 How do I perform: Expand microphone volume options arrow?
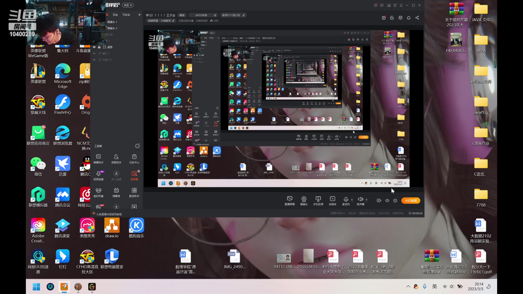[x=352, y=200]
